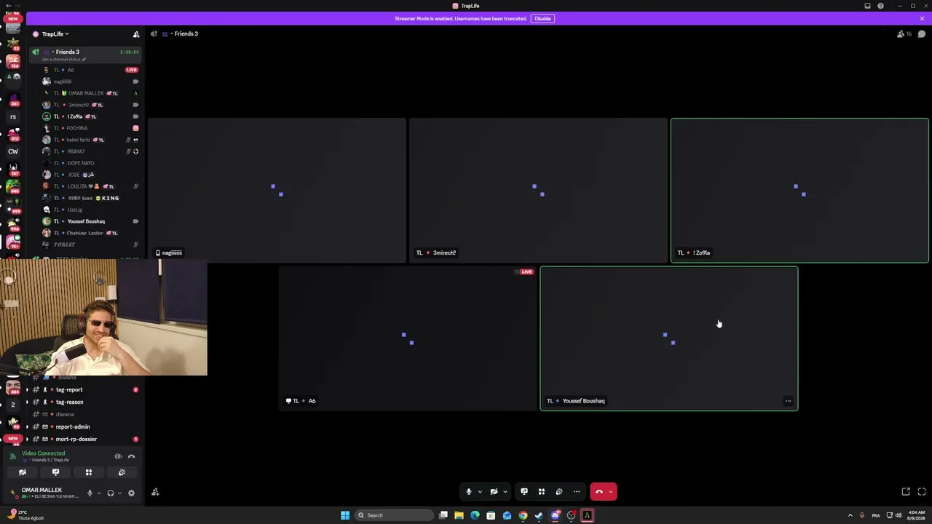Open the member list icon showing 16

tap(904, 34)
